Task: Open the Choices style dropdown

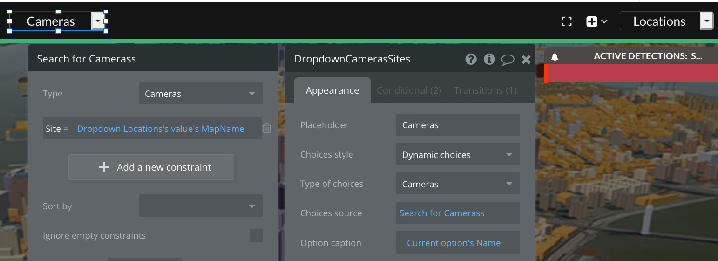Action: [458, 154]
